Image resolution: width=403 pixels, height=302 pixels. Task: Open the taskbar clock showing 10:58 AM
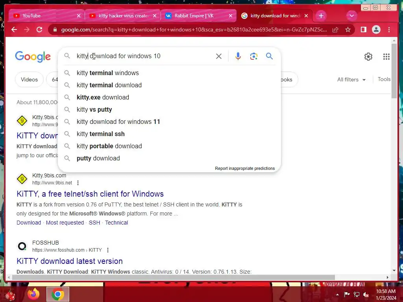click(386, 295)
